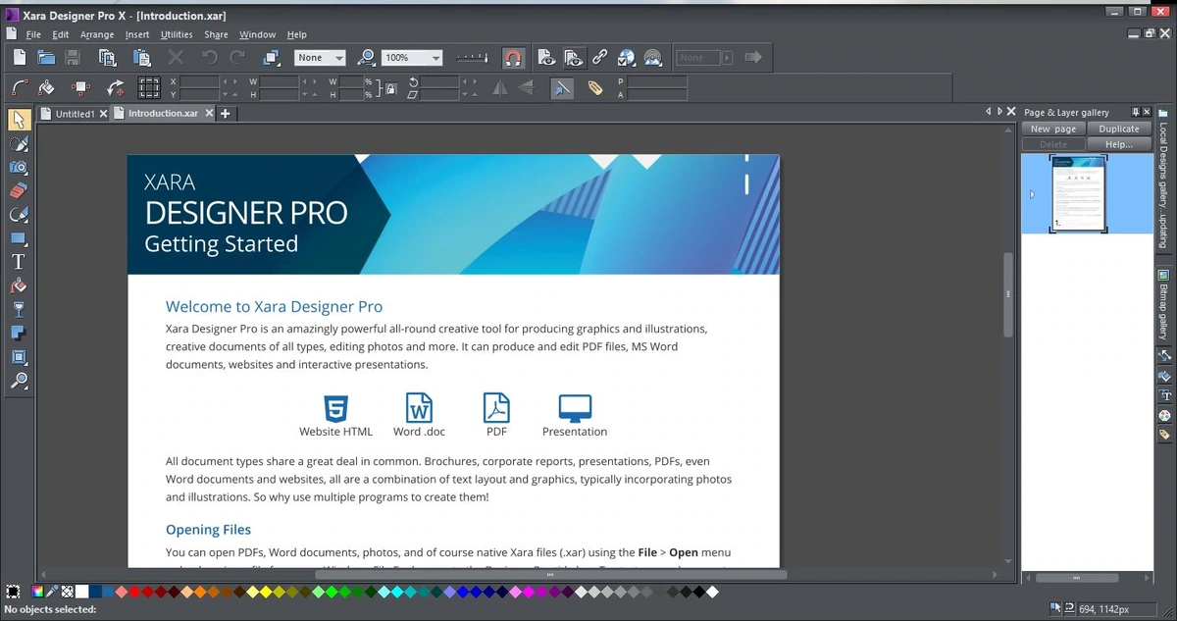Switch to the Untitled1 document tab
This screenshot has height=621, width=1177.
tap(76, 114)
